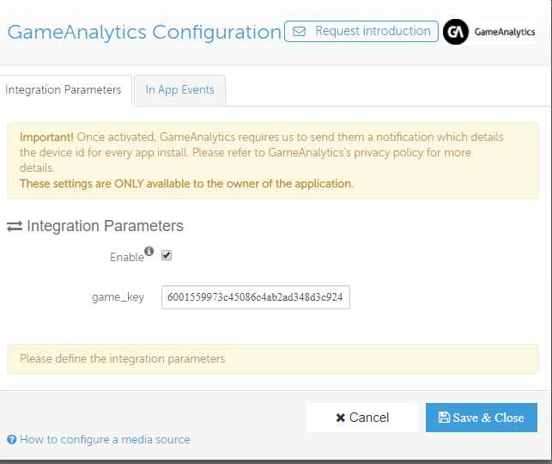This screenshot has width=552, height=464.
Task: Open How to configure a media source link
Action: [105, 440]
